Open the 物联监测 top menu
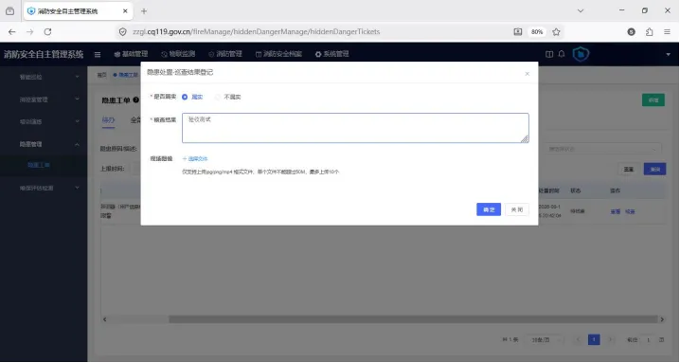This screenshot has height=363, width=680. [x=178, y=54]
